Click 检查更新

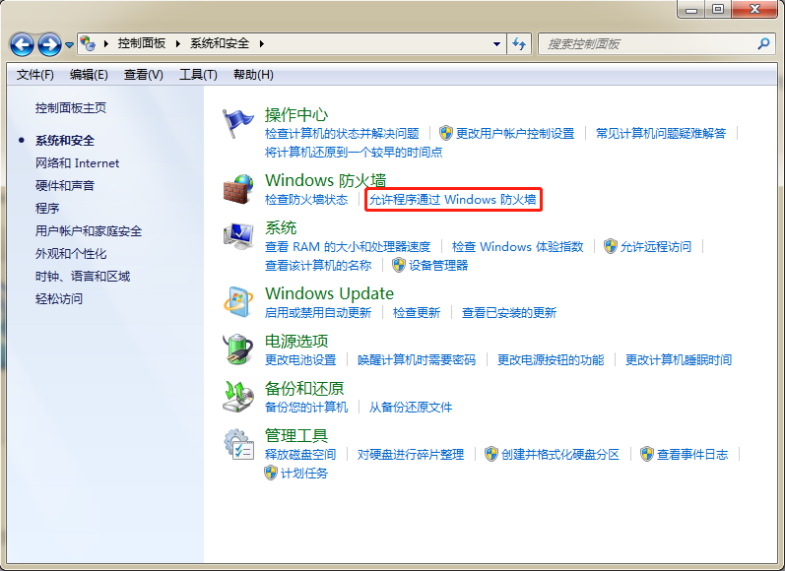(417, 313)
